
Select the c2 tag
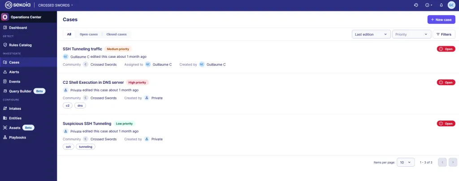click(68, 106)
